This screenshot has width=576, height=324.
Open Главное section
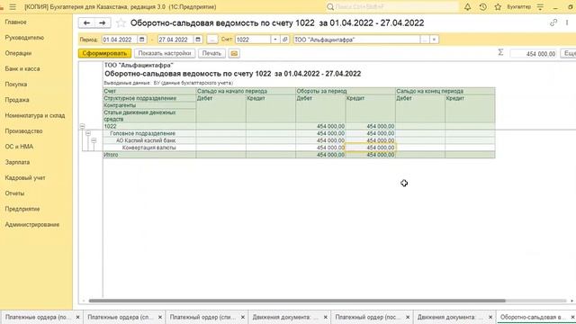pyautogui.click(x=16, y=22)
